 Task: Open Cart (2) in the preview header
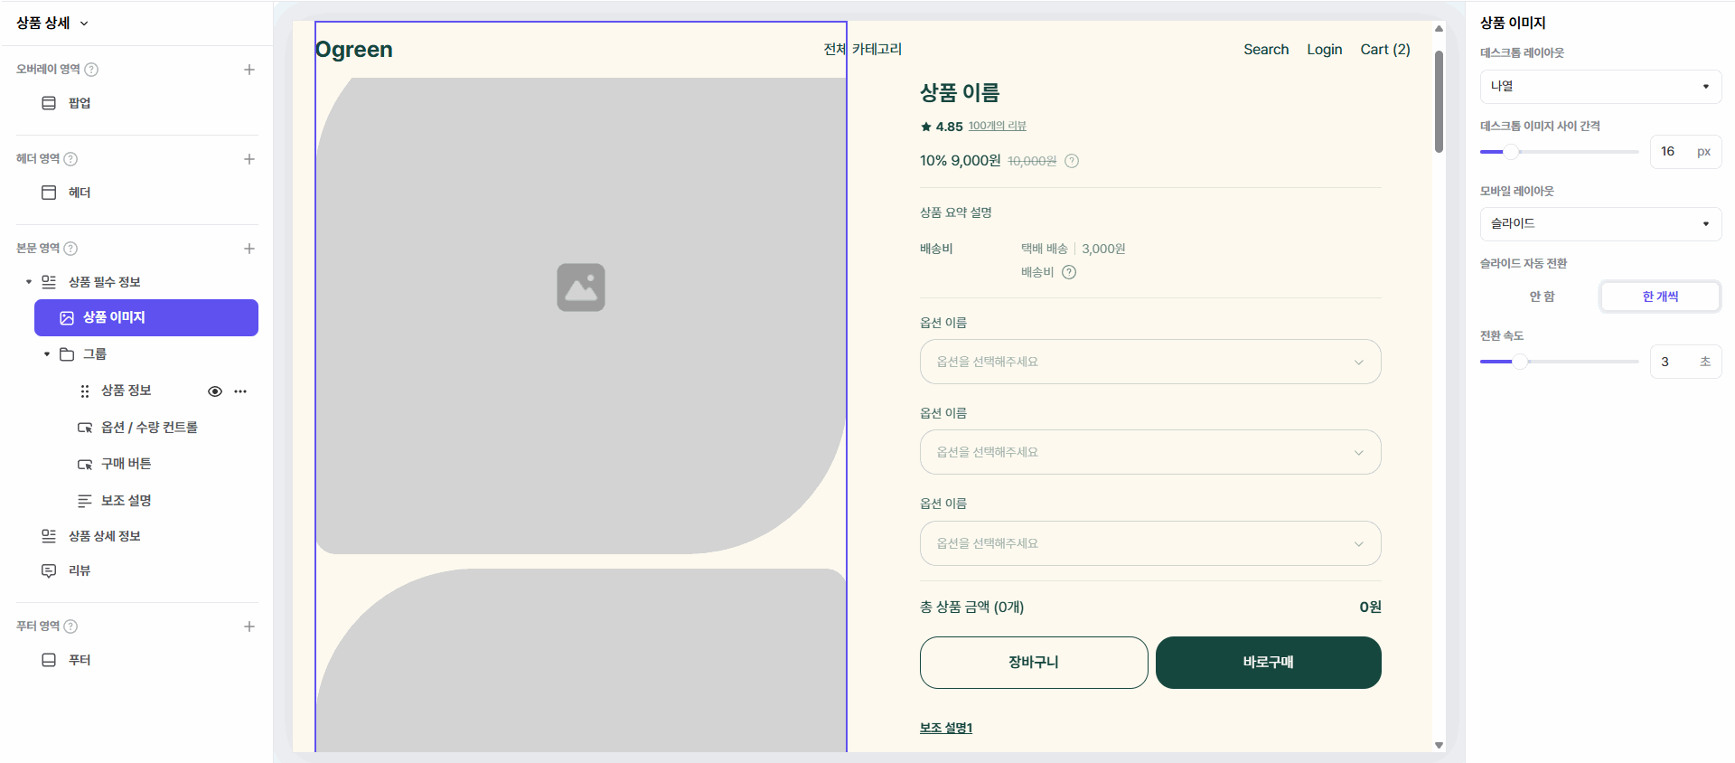tap(1385, 50)
